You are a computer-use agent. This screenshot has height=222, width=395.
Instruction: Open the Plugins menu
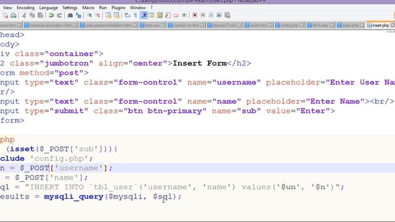(x=118, y=7)
